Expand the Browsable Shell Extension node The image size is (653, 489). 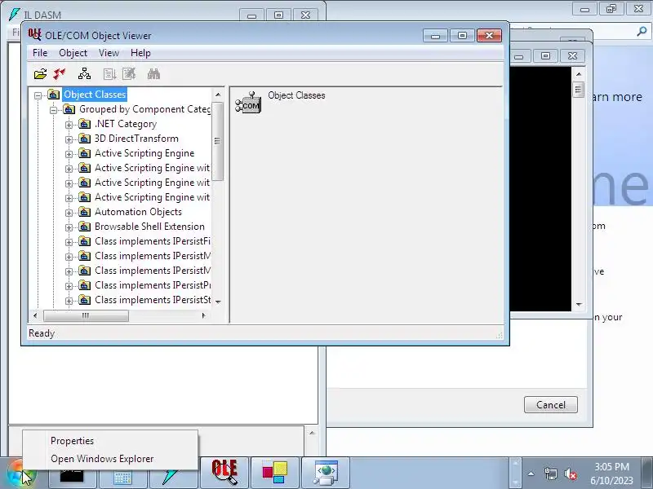coord(69,227)
